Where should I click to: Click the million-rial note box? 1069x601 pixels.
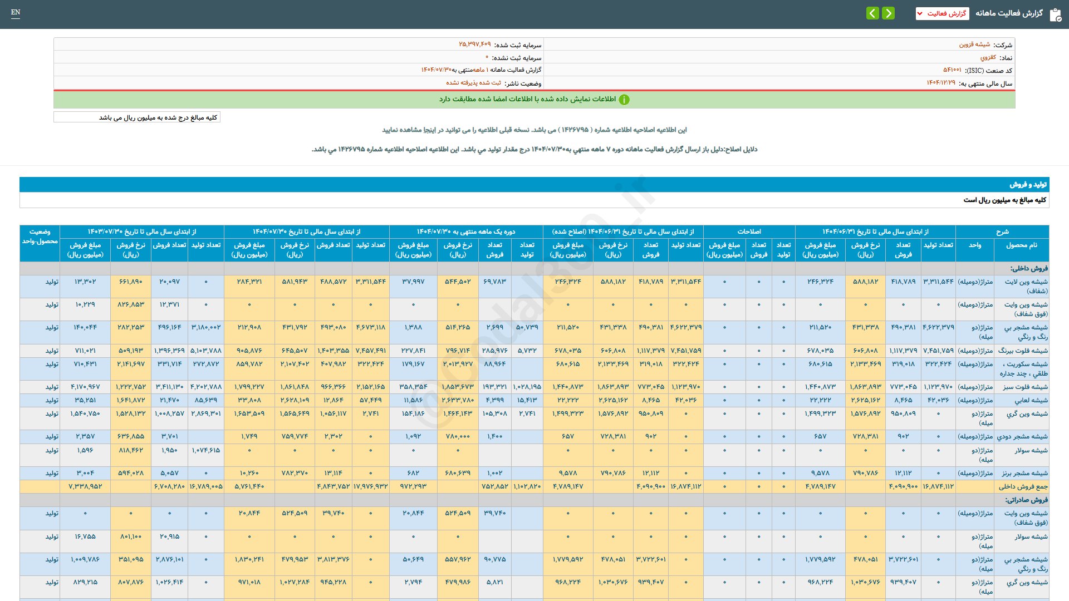pyautogui.click(x=137, y=117)
